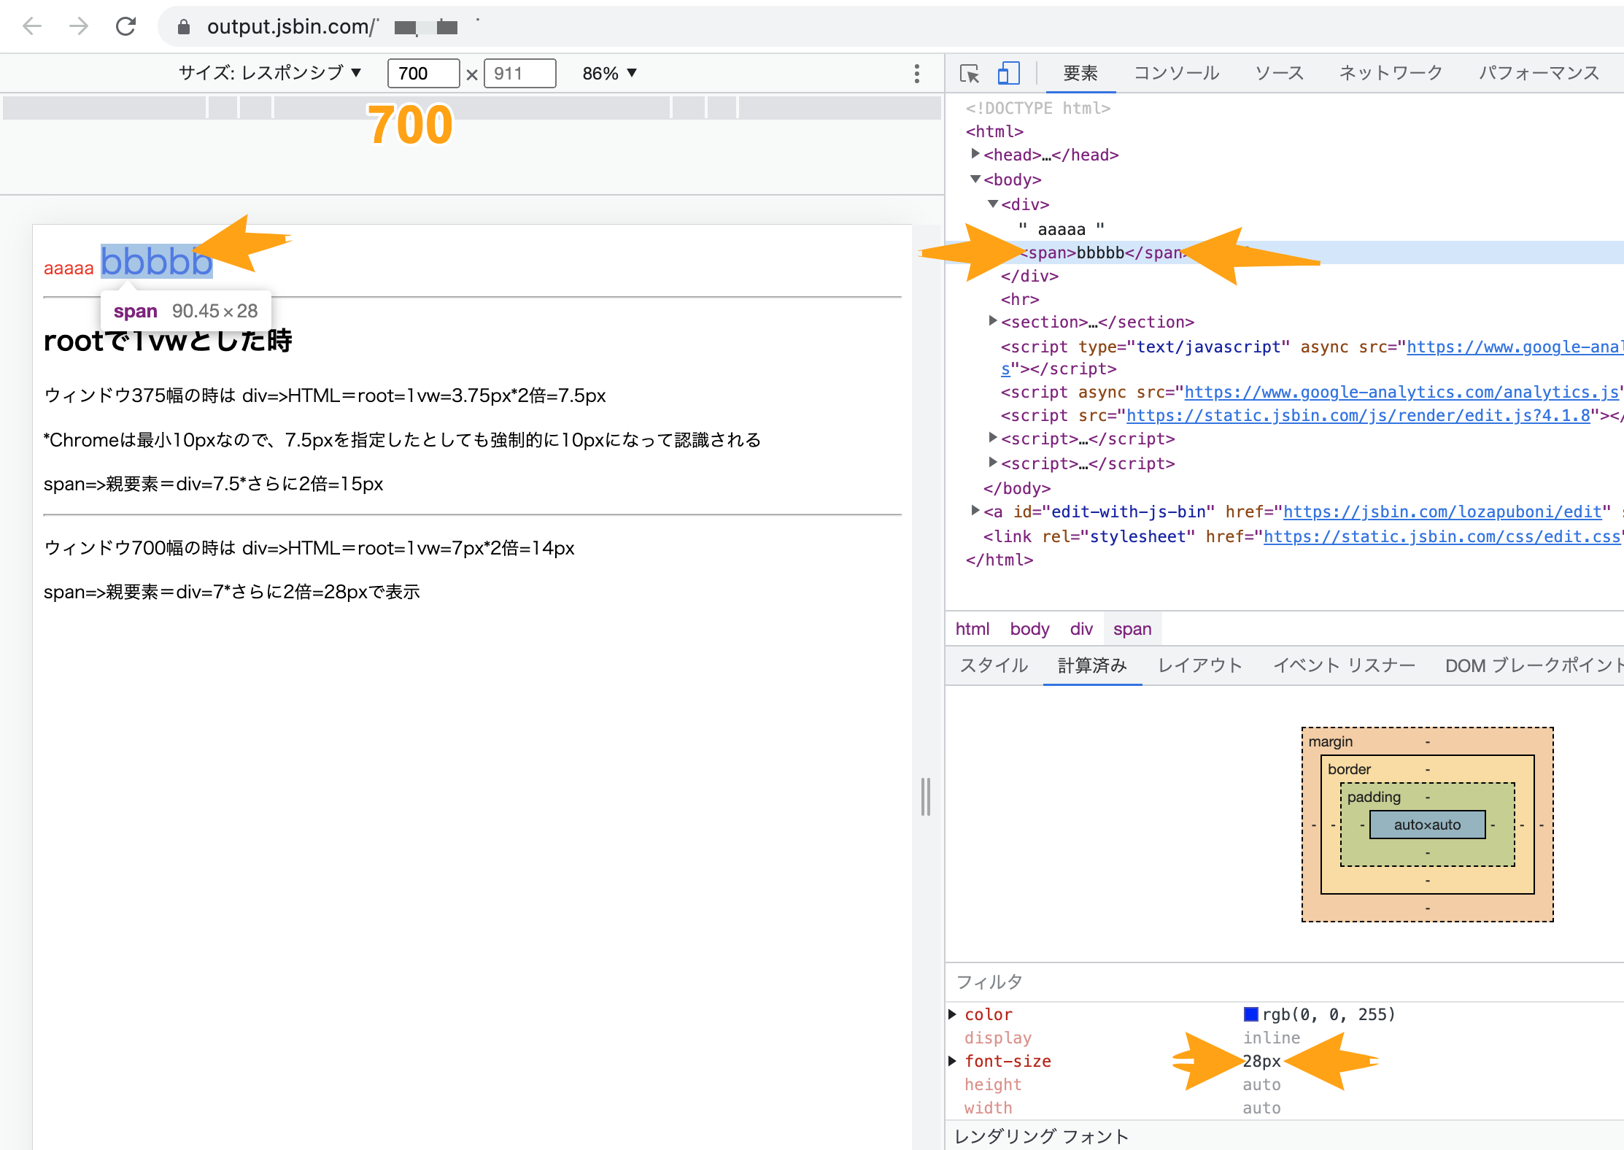Select the <!DOCTYPE html> line
The height and width of the screenshot is (1150, 1624).
click(1037, 108)
